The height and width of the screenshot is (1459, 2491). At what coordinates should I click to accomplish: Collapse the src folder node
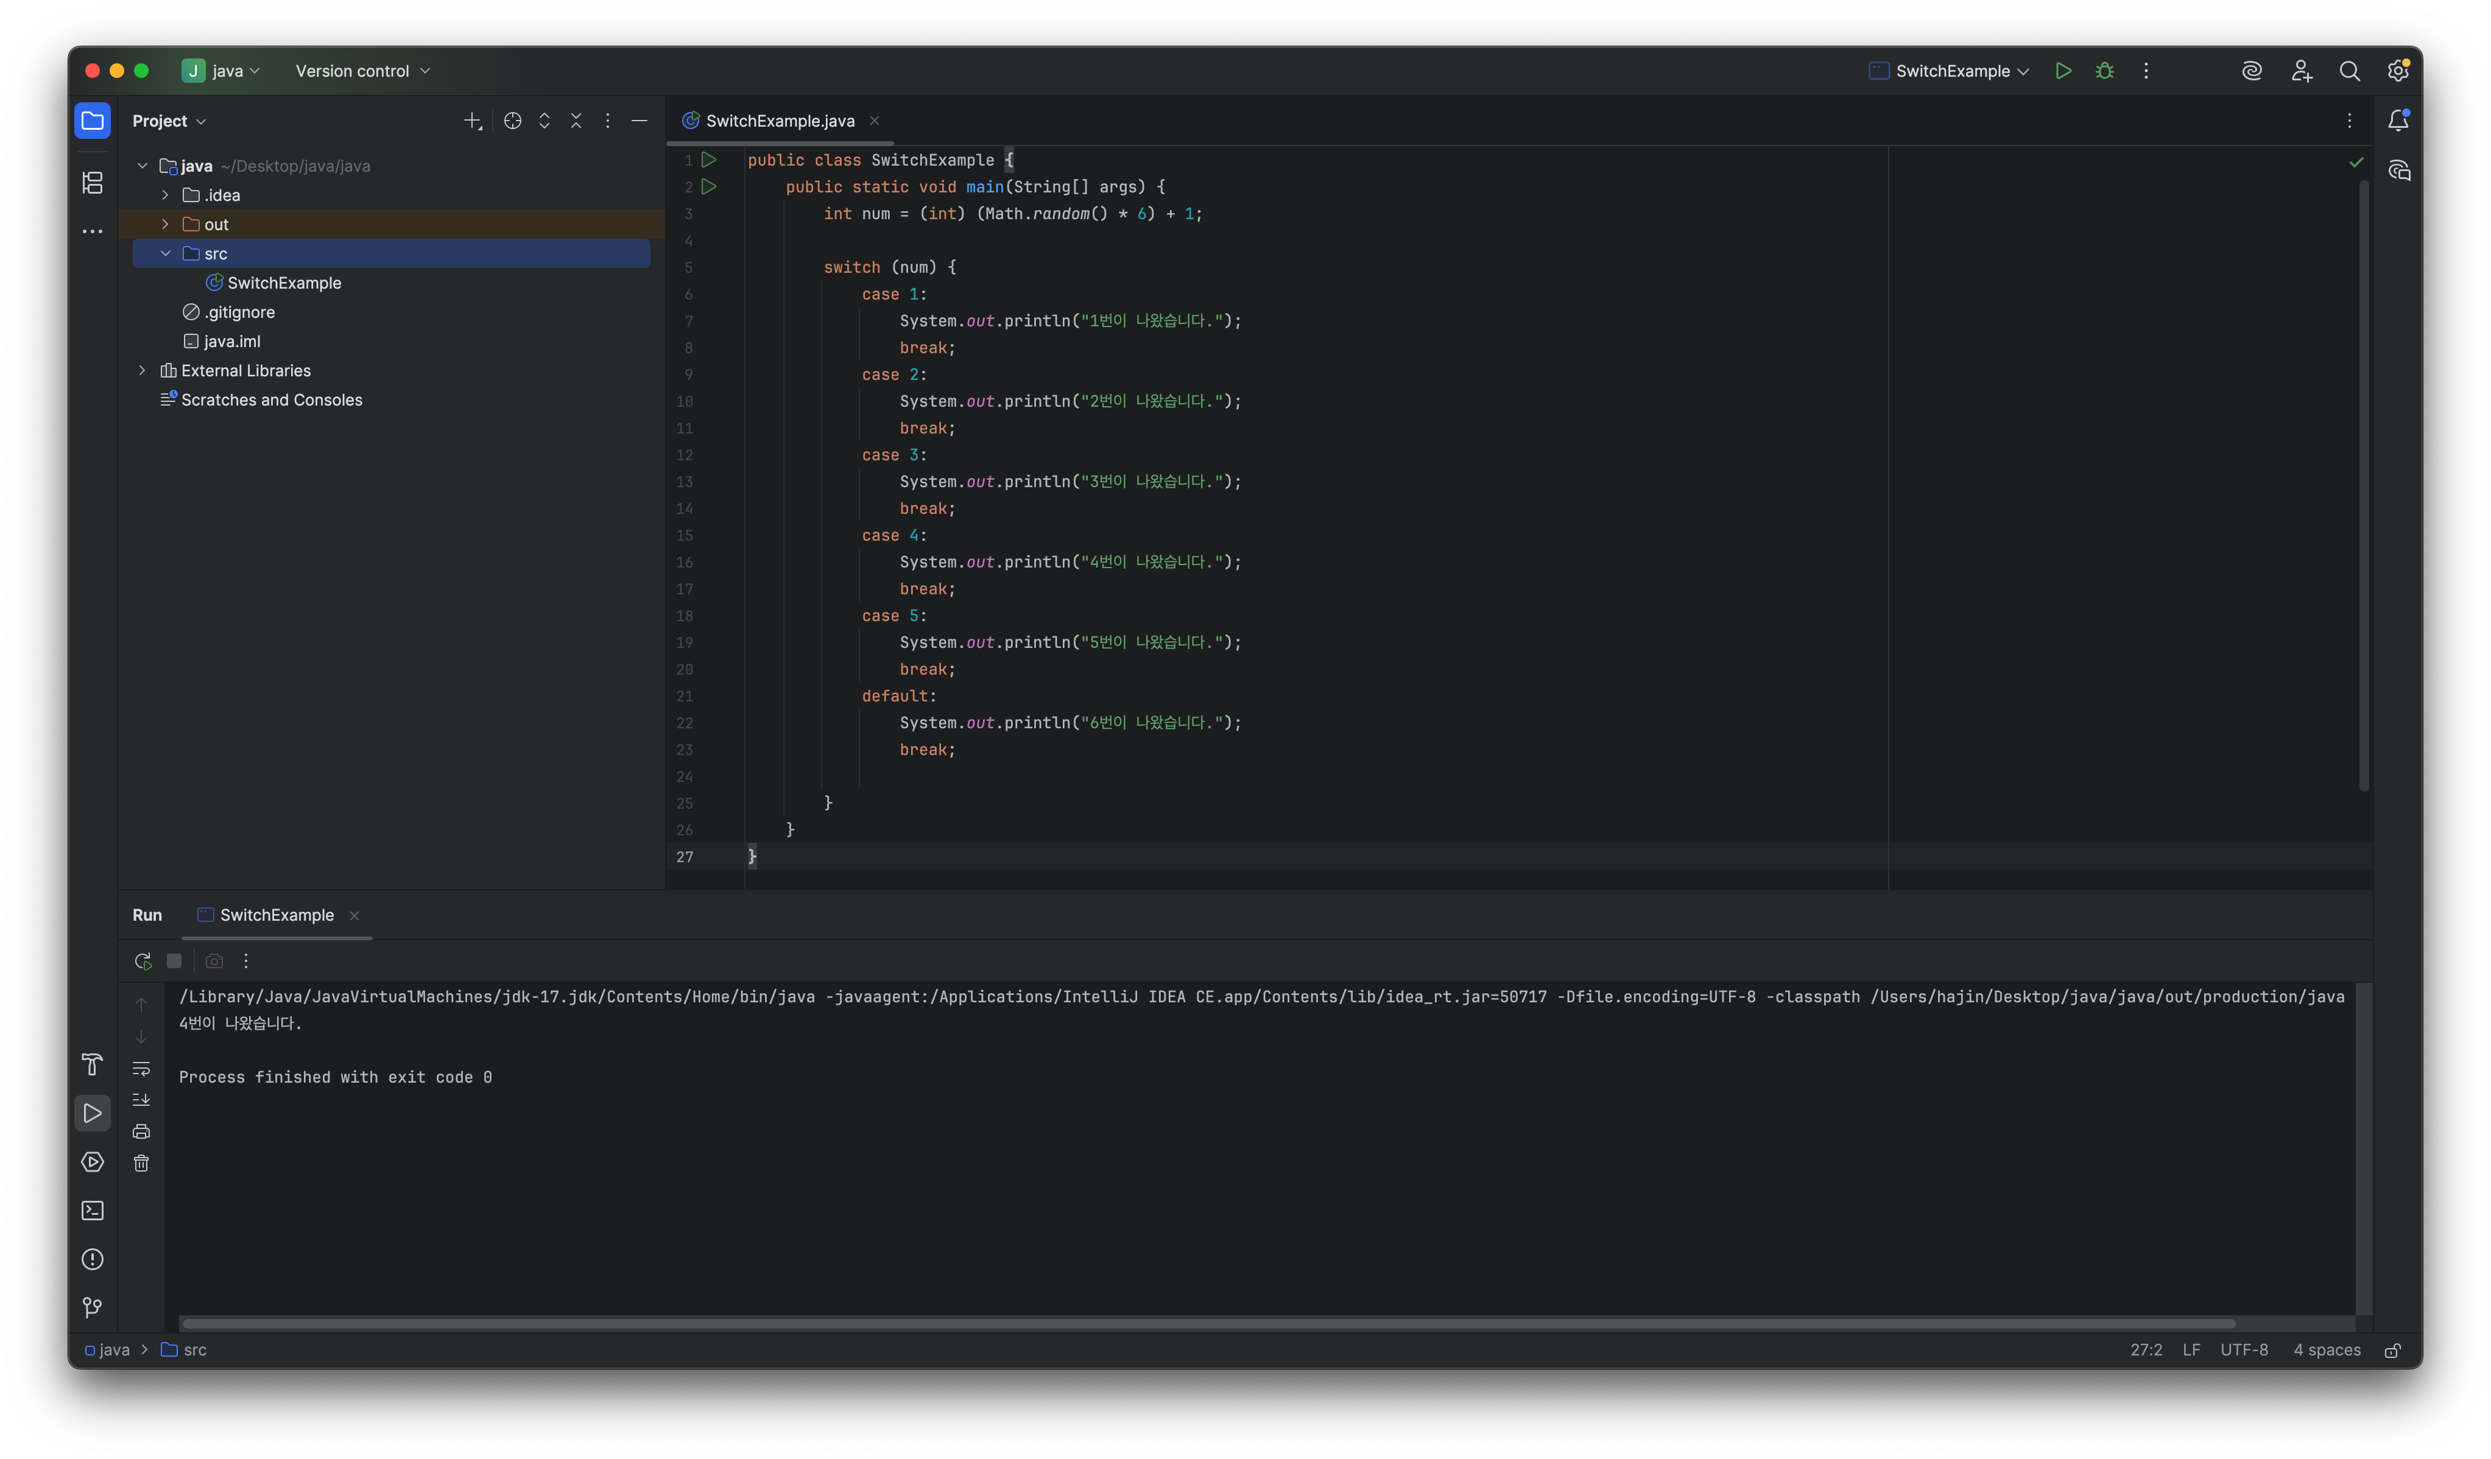coord(165,254)
